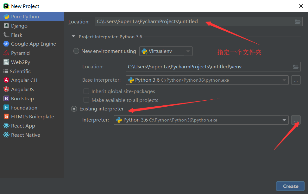Click the React App atom icon
Screen dimensions: 308x194
coord(6,126)
